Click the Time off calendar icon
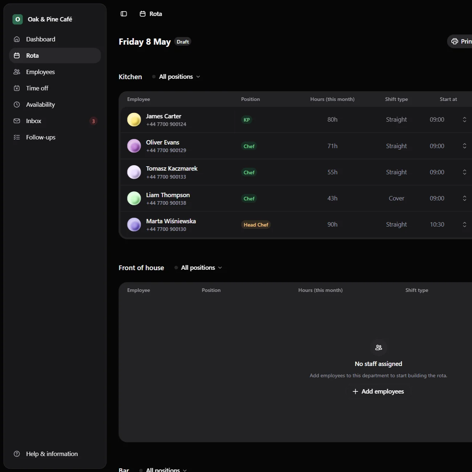 pos(17,88)
